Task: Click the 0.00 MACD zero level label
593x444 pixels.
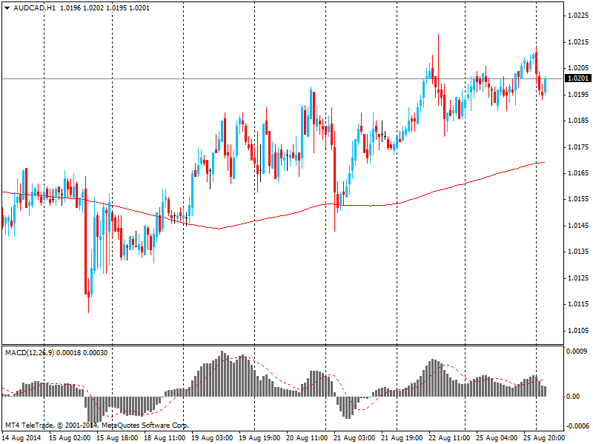Action: click(x=574, y=397)
